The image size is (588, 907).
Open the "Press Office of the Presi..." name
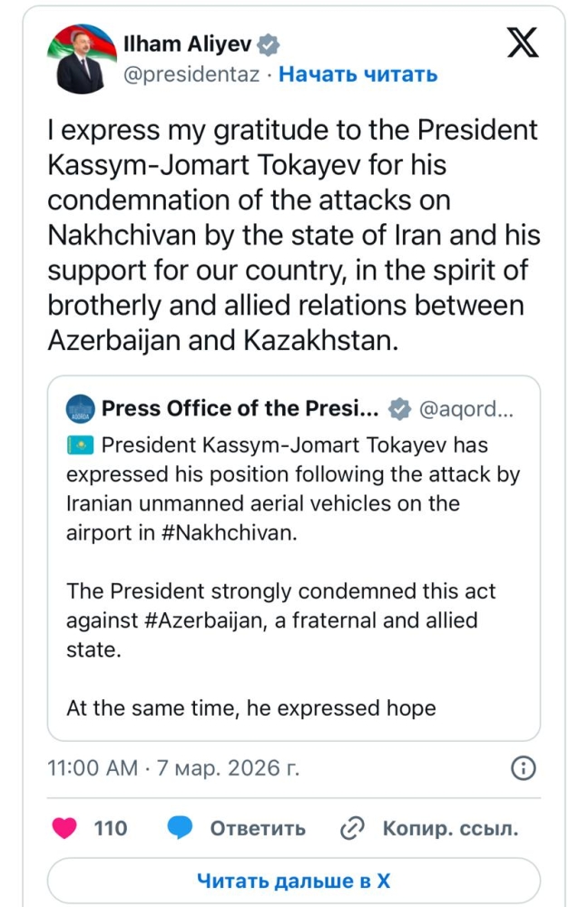point(240,409)
